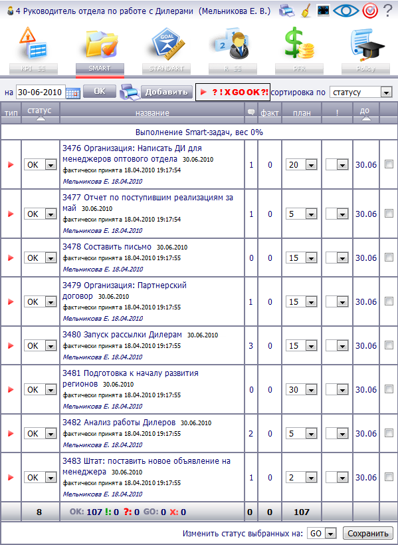Click the blue eye icon in header
The height and width of the screenshot is (545, 398).
[x=346, y=11]
